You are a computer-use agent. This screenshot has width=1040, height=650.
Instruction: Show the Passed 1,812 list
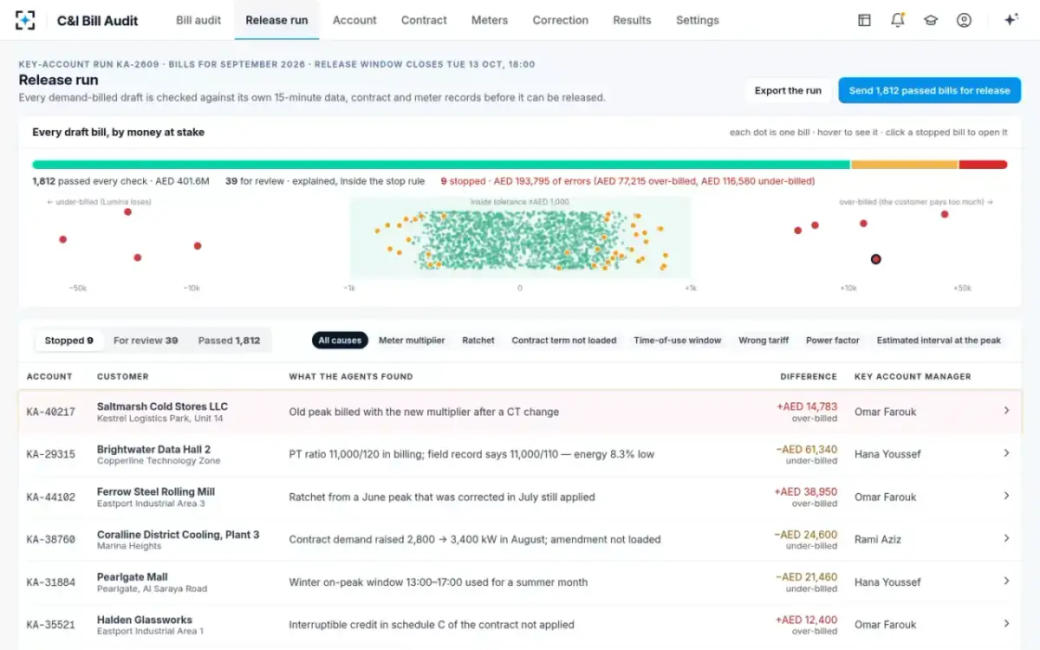[229, 341]
